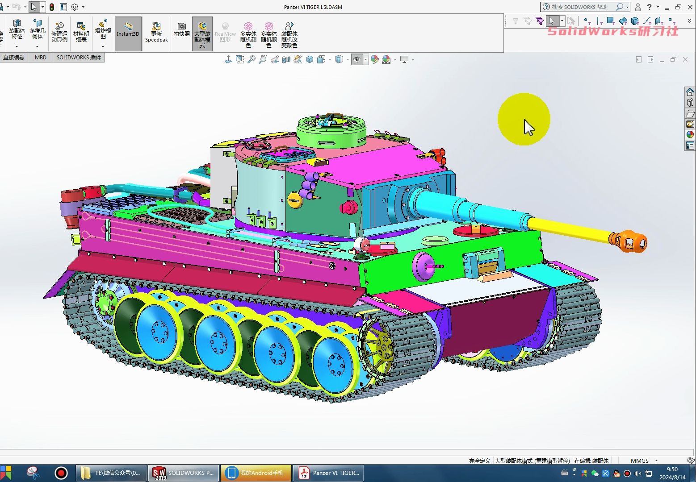Click Windows Start button
This screenshot has width=696, height=482.
click(x=6, y=473)
